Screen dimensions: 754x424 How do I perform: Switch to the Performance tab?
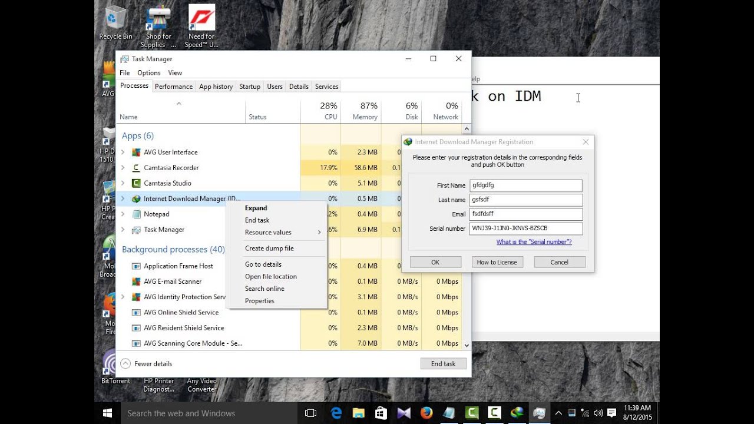(x=174, y=87)
